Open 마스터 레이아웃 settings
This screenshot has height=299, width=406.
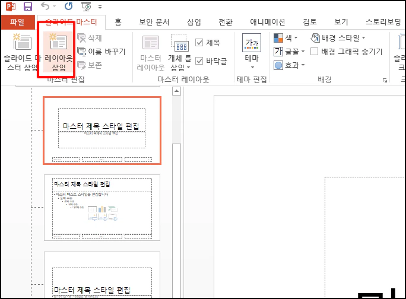[x=150, y=53]
